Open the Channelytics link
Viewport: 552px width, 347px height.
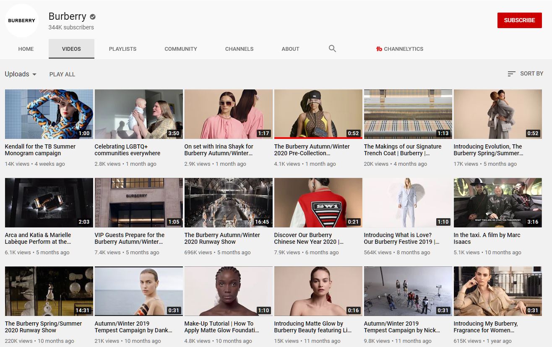(400, 49)
